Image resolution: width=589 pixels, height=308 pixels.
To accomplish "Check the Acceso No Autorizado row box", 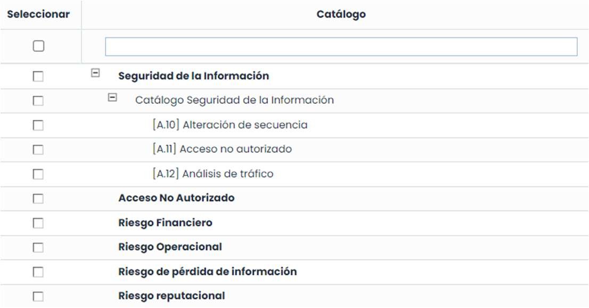I will [x=38, y=199].
